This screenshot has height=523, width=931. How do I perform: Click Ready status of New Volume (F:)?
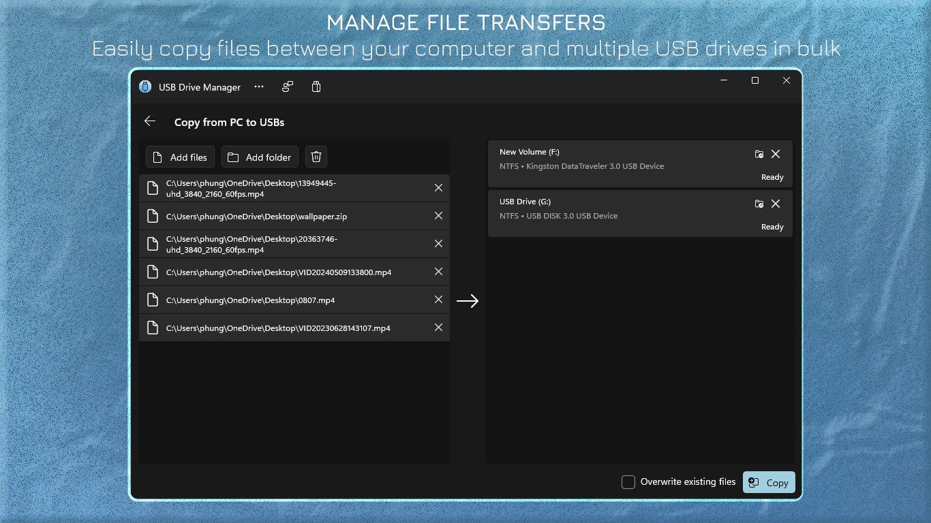tap(772, 177)
